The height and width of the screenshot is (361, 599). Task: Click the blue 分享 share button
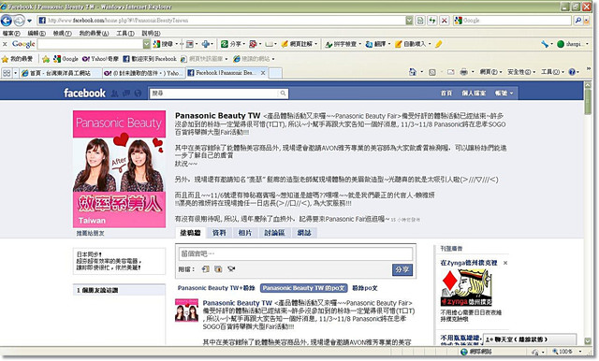coord(402,269)
